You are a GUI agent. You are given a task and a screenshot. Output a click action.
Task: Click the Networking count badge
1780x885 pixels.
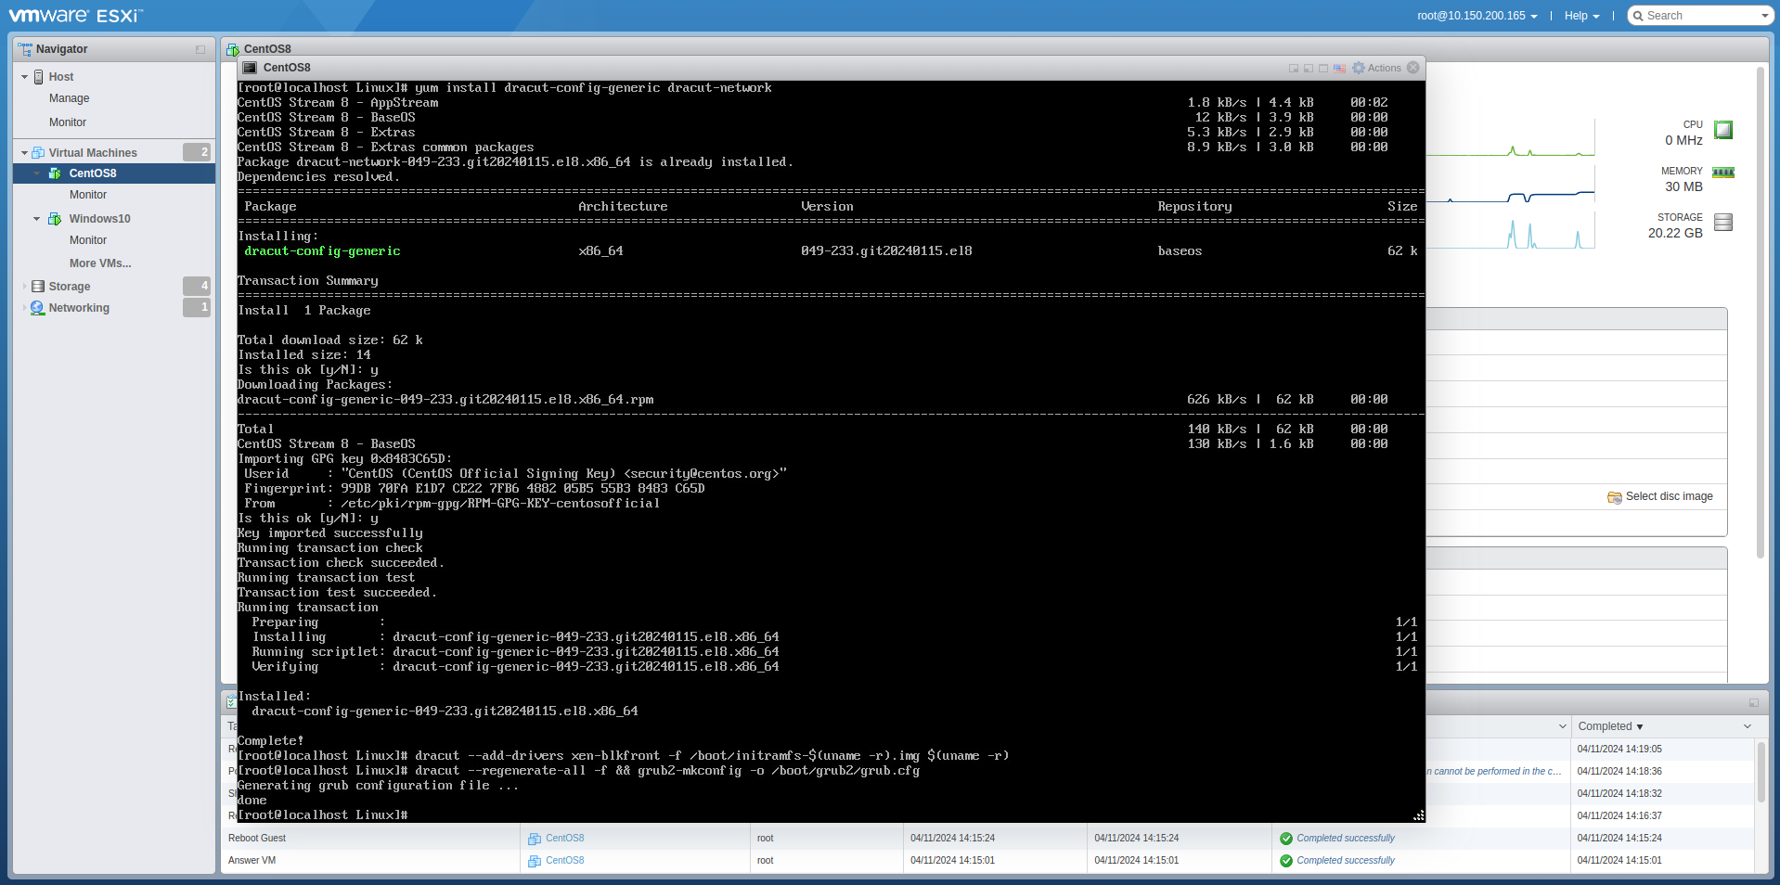[197, 307]
